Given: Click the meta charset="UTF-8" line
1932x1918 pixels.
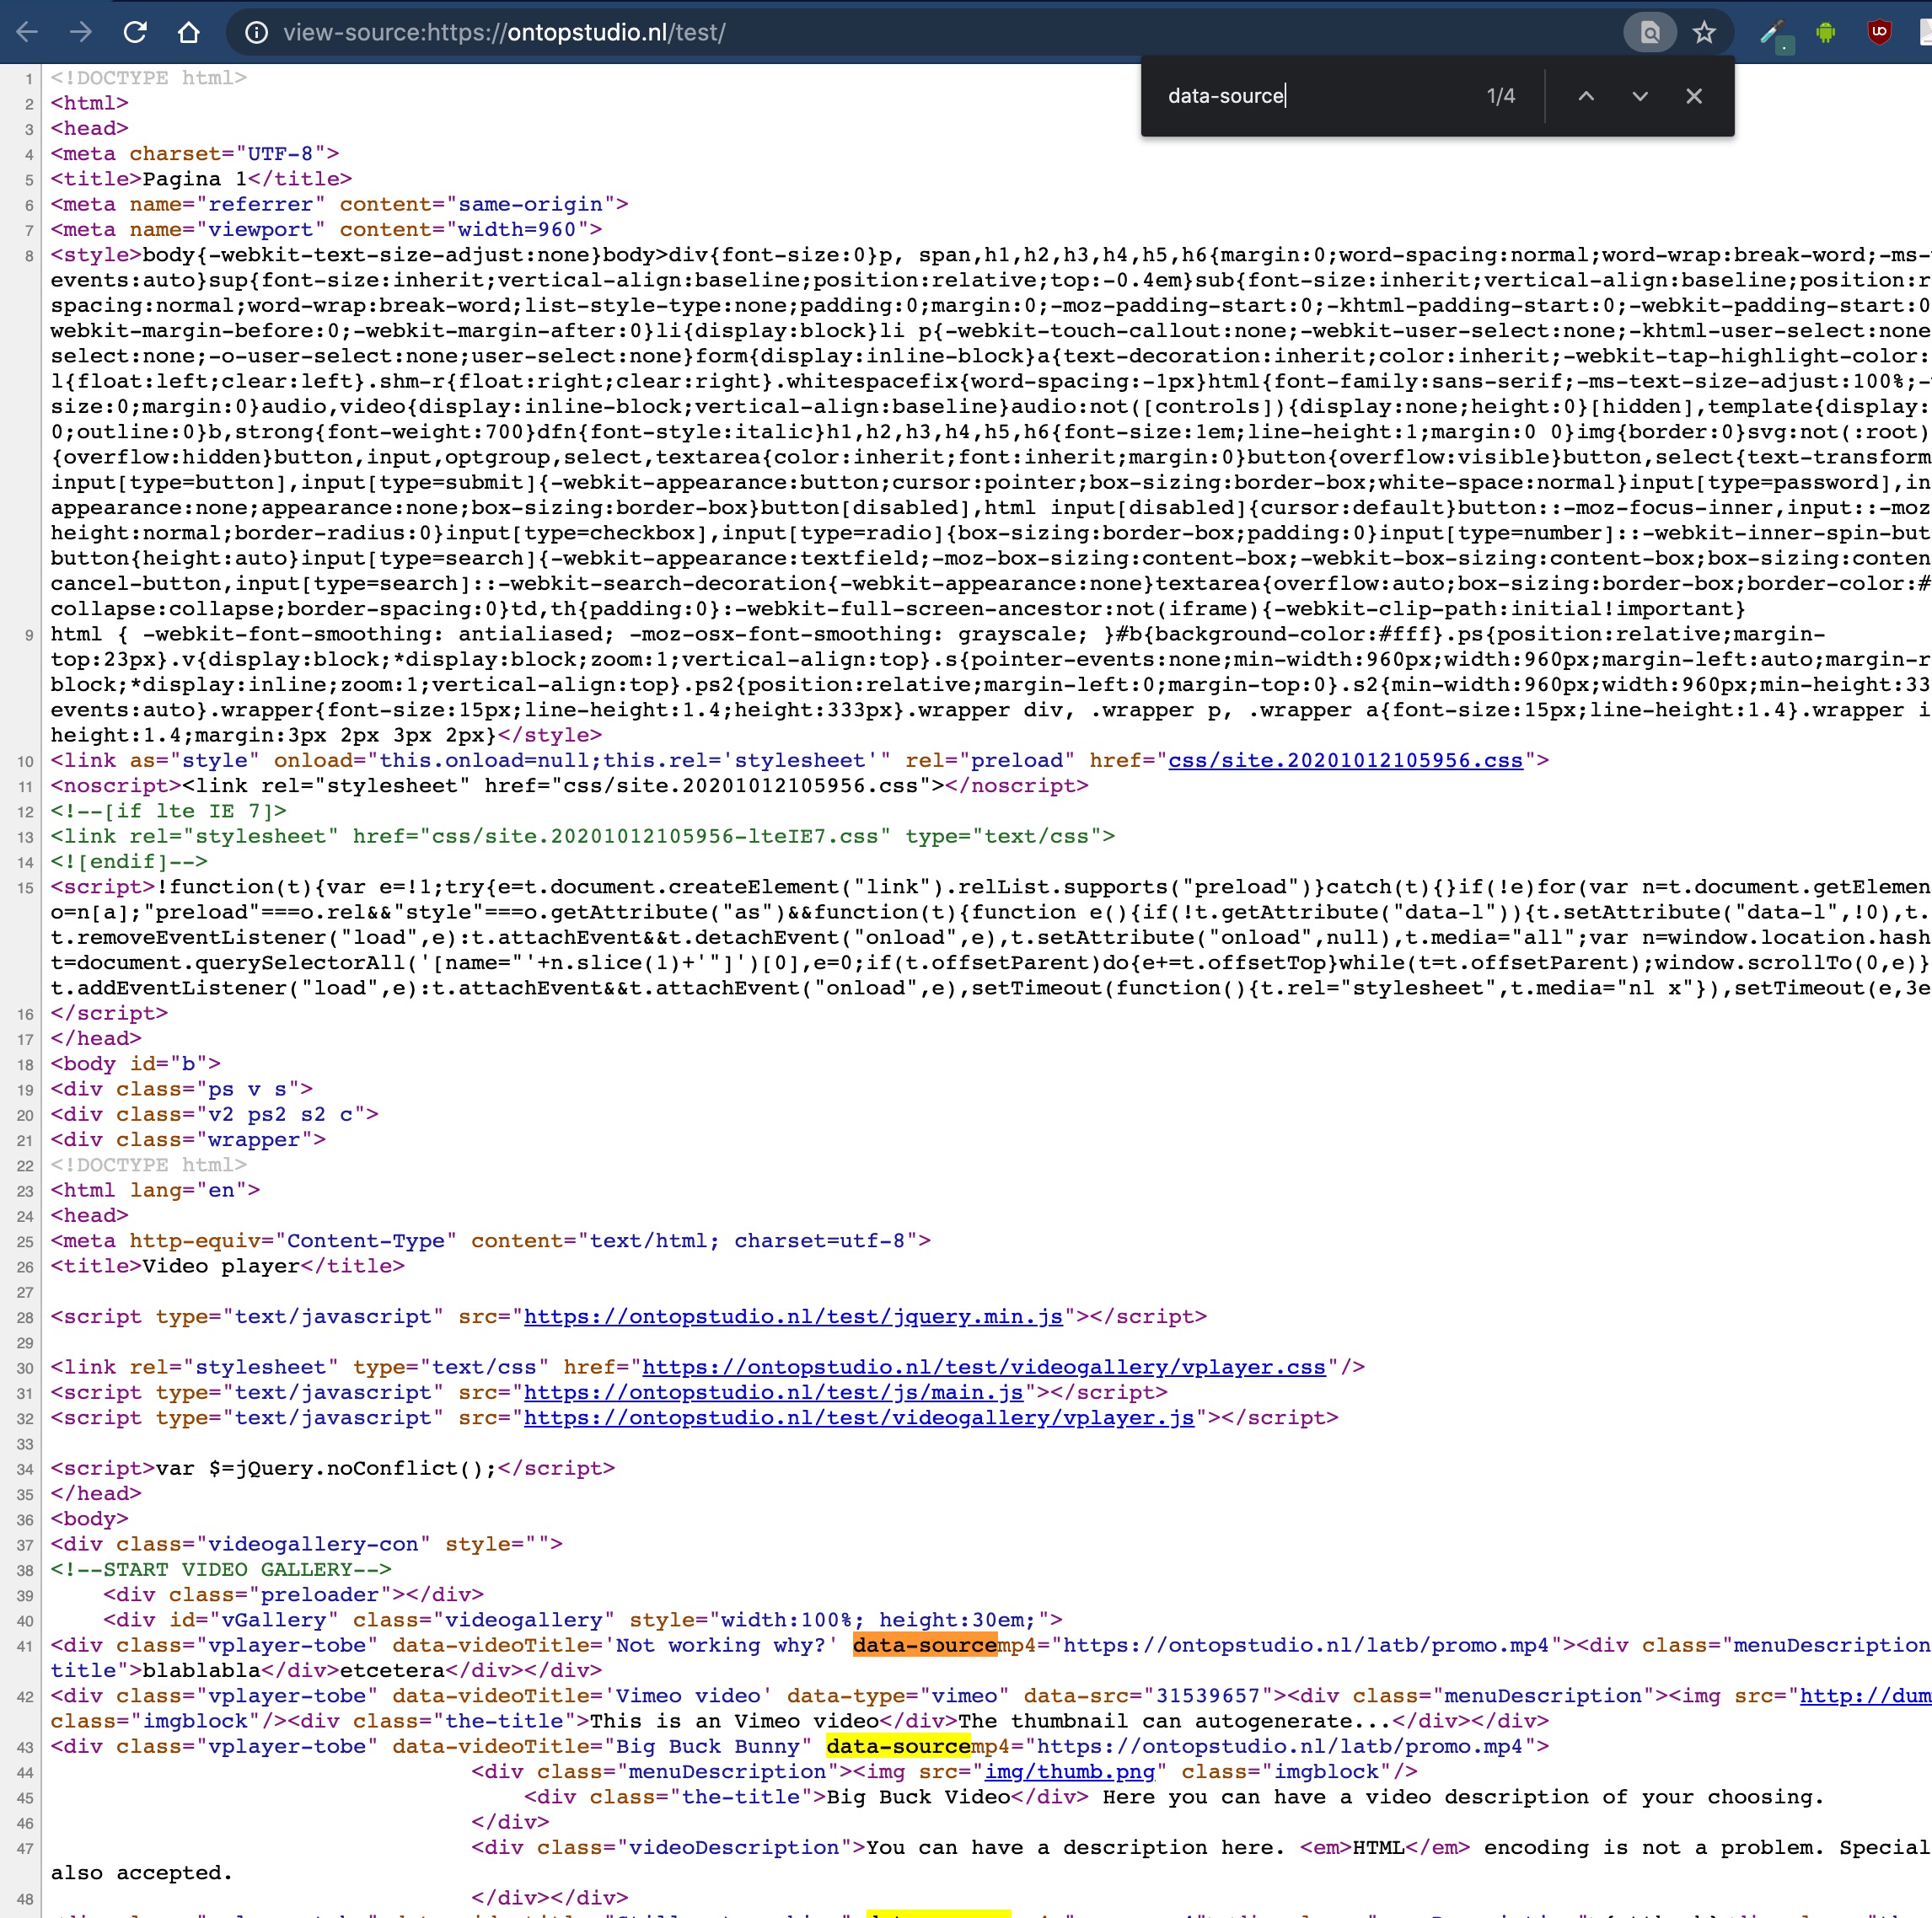Looking at the screenshot, I should point(195,153).
